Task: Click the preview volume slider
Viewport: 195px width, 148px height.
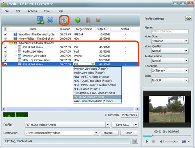Action: (x=172, y=142)
